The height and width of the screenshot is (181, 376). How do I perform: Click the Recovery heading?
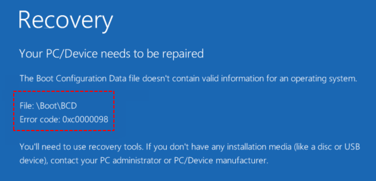click(x=66, y=21)
